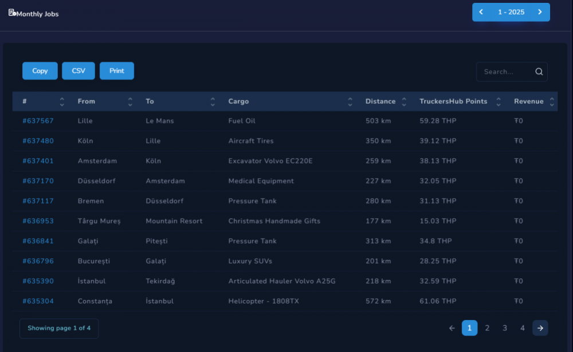This screenshot has height=352, width=573.
Task: Print the jobs table
Action: click(117, 71)
